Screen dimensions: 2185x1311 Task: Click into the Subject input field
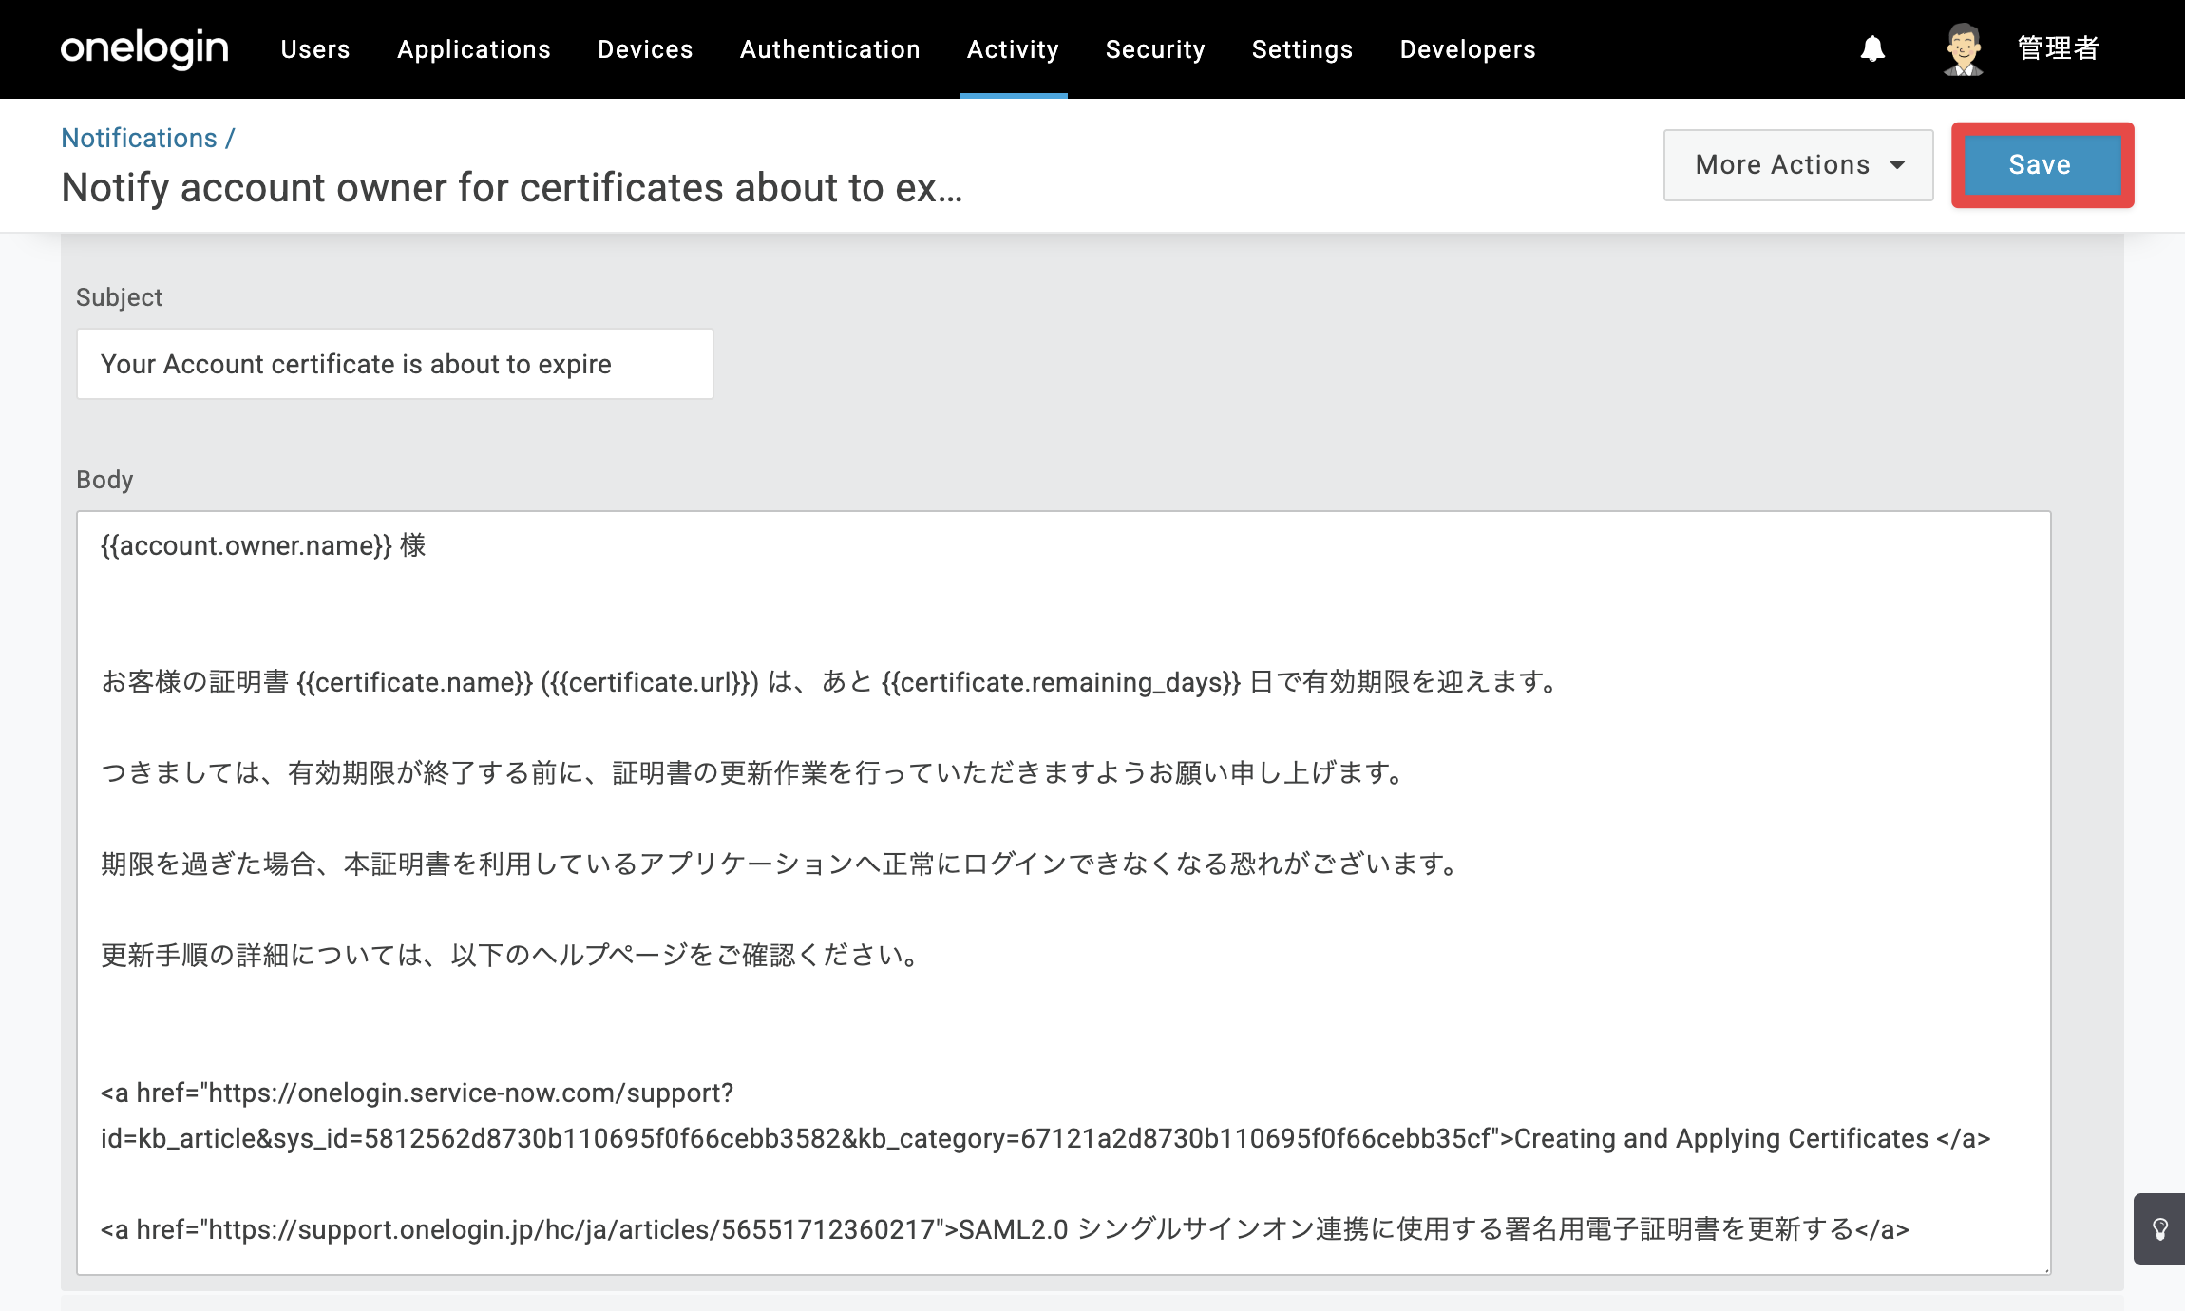tap(394, 364)
